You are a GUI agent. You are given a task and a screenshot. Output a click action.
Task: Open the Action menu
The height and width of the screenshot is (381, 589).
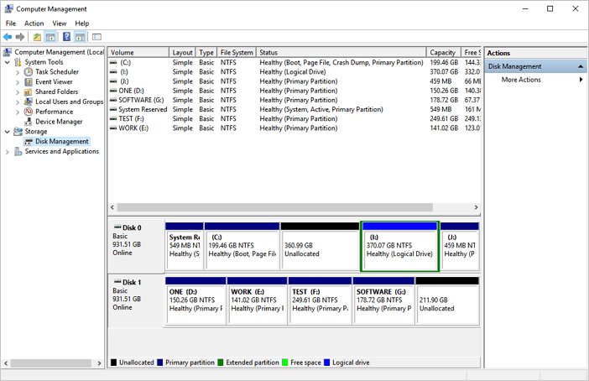(34, 23)
